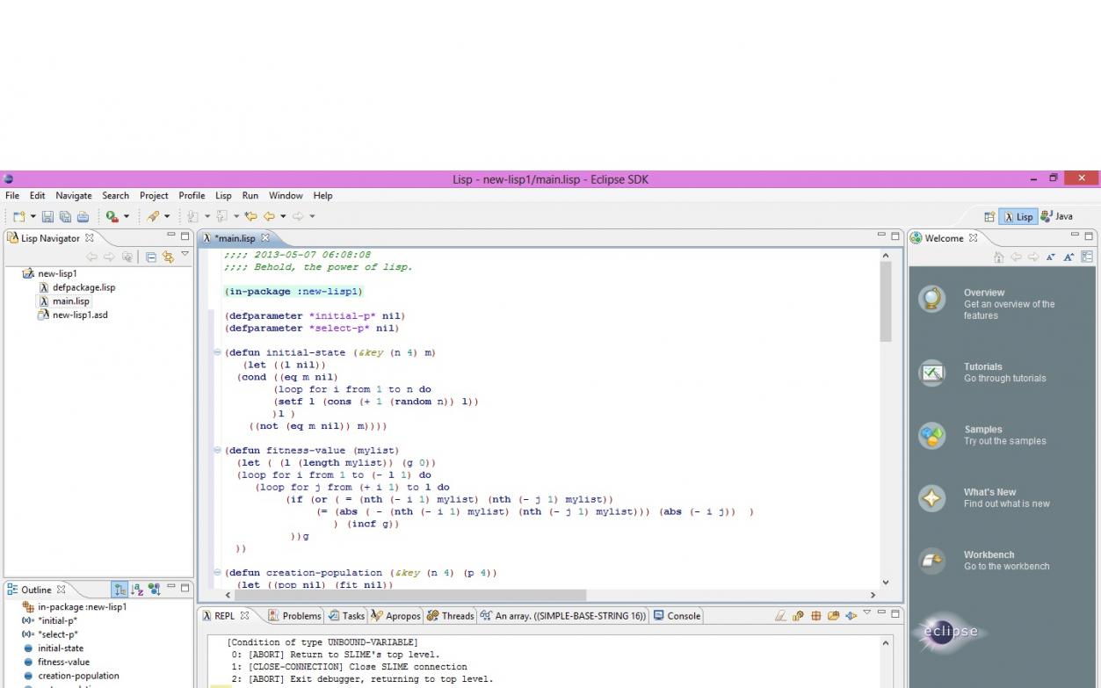Click the Open Perspective icon
The height and width of the screenshot is (688, 1101).
click(989, 217)
